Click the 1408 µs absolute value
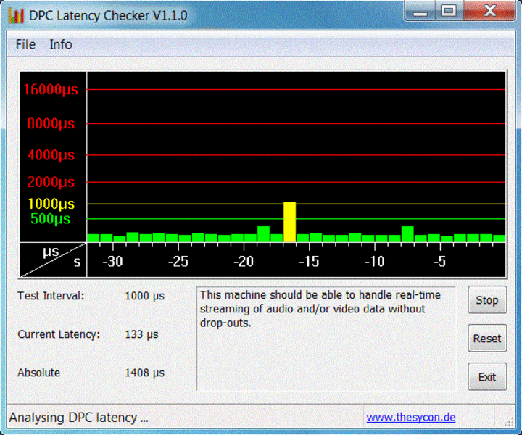522x435 pixels. [144, 373]
